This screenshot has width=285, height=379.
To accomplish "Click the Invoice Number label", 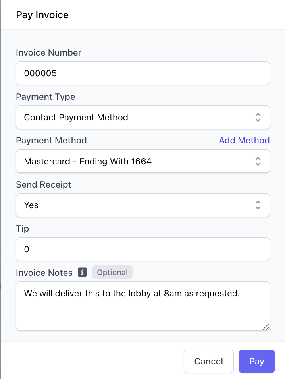I will (48, 53).
